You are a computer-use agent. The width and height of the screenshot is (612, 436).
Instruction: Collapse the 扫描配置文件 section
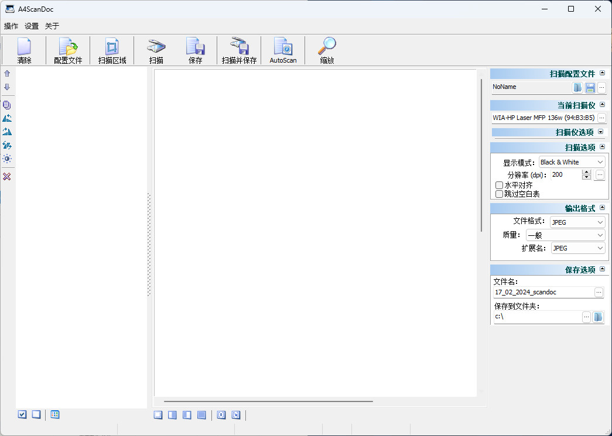pyautogui.click(x=602, y=73)
